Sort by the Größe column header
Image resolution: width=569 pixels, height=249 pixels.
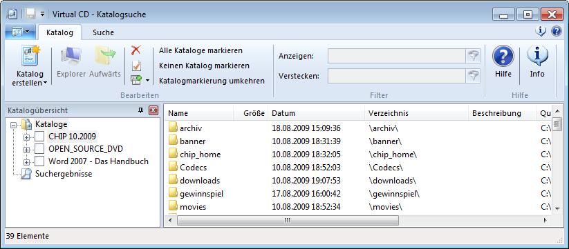click(250, 113)
